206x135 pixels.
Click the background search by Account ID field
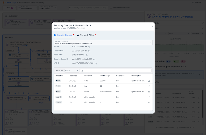pyautogui.click(x=88, y=8)
